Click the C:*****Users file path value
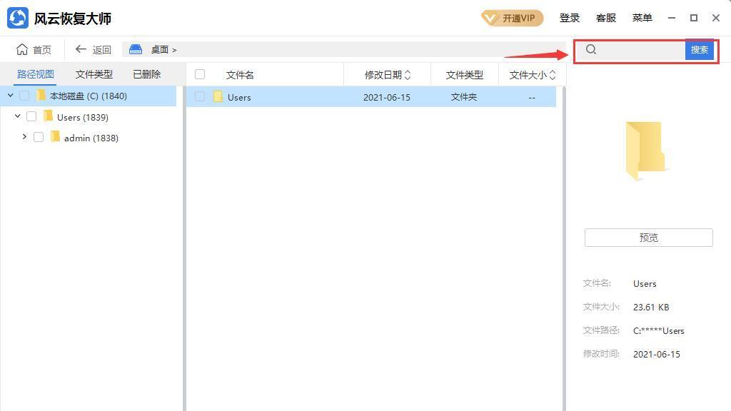The height and width of the screenshot is (411, 731). tap(658, 331)
